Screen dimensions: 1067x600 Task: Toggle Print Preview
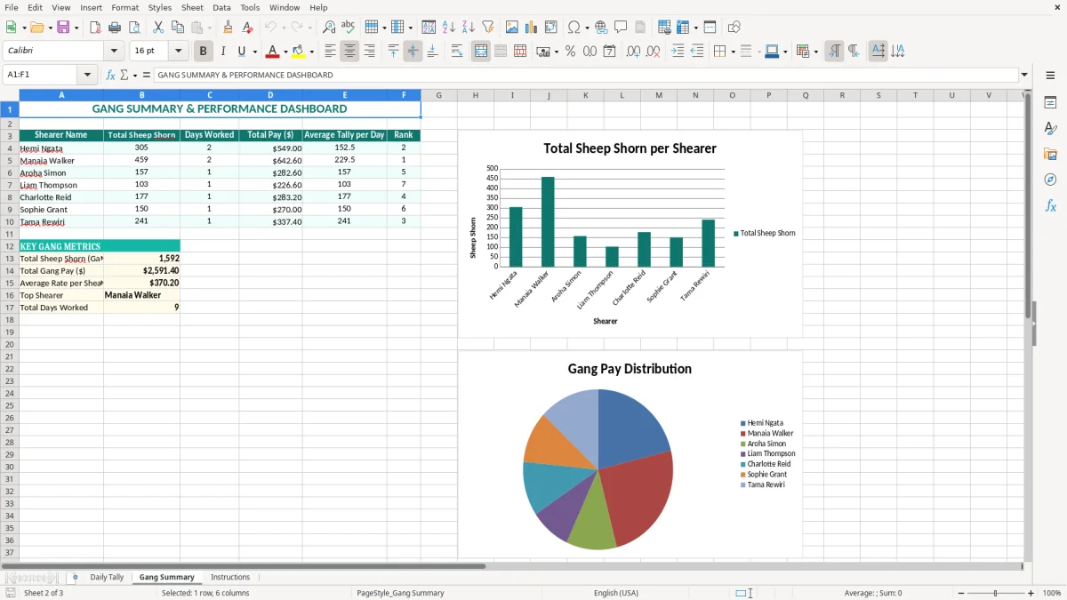[134, 28]
